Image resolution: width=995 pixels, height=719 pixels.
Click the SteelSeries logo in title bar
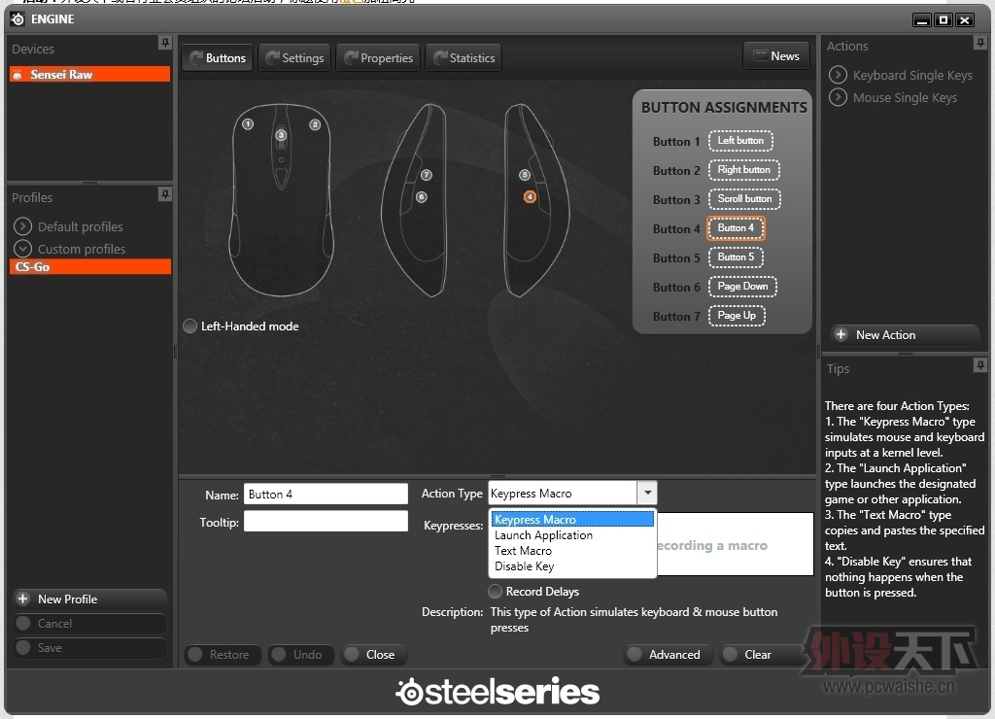click(17, 19)
